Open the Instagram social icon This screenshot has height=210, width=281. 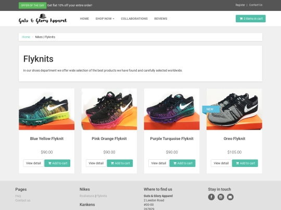click(221, 197)
